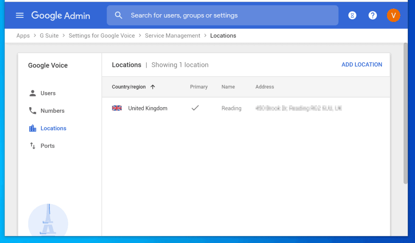Click the Users person icon
The image size is (415, 243).
[x=32, y=93]
